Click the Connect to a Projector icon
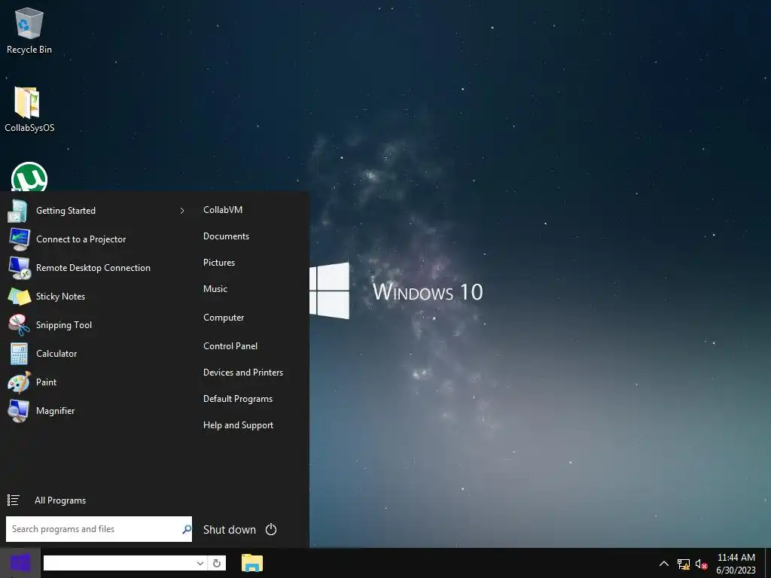Screen dimensions: 771x578 pyautogui.click(x=19, y=239)
